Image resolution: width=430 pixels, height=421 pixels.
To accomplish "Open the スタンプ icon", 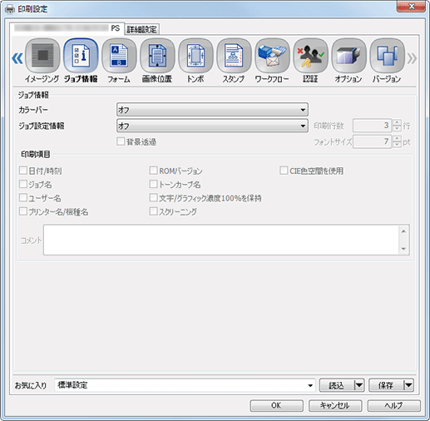I will pyautogui.click(x=234, y=56).
